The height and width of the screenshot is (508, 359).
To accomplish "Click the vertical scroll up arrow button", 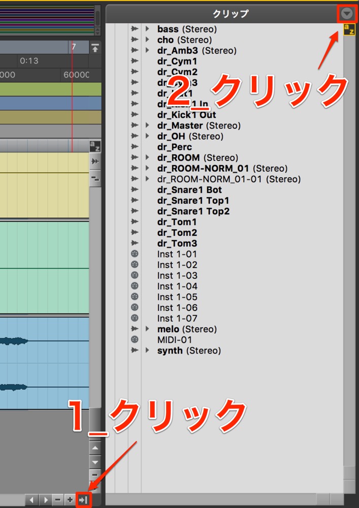I will tap(95, 448).
